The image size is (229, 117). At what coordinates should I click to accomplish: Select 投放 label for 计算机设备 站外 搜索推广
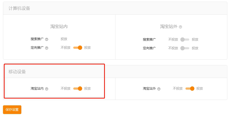tap(195, 40)
